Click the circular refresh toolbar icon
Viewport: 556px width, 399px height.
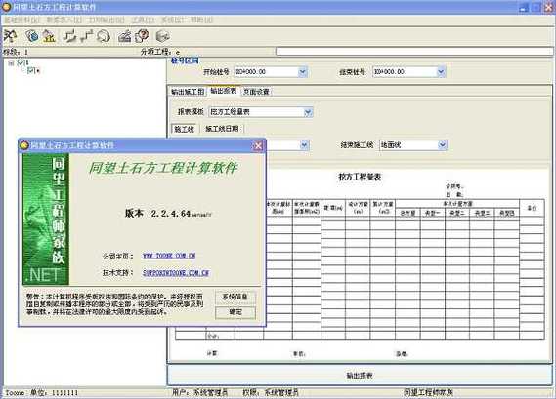(104, 36)
